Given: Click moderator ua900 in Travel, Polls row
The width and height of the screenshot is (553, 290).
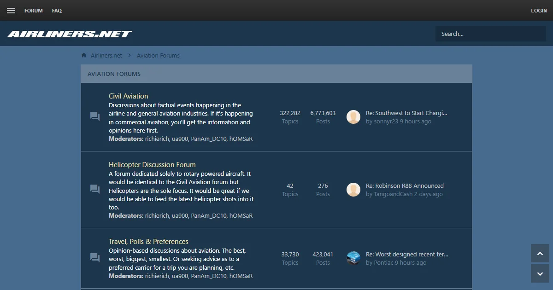Looking at the screenshot, I should (180, 276).
